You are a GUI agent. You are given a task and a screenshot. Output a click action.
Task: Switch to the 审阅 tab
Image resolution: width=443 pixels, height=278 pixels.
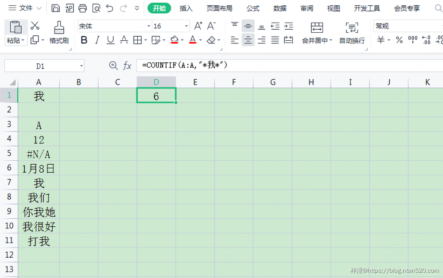[307, 8]
